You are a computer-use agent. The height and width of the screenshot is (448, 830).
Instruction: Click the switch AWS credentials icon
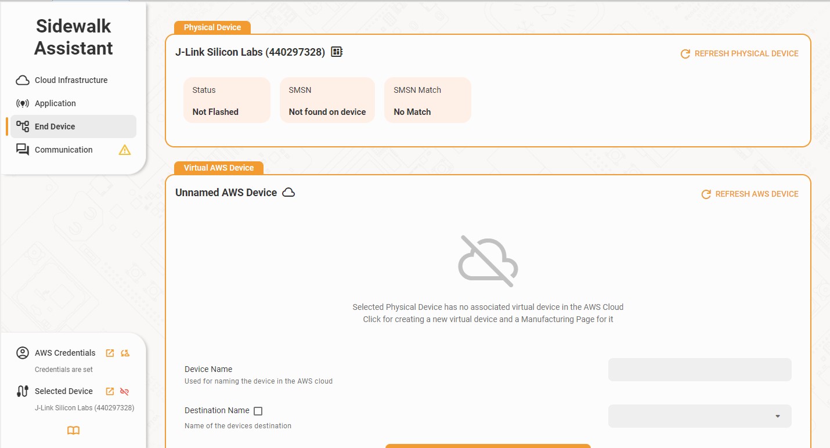coord(125,353)
